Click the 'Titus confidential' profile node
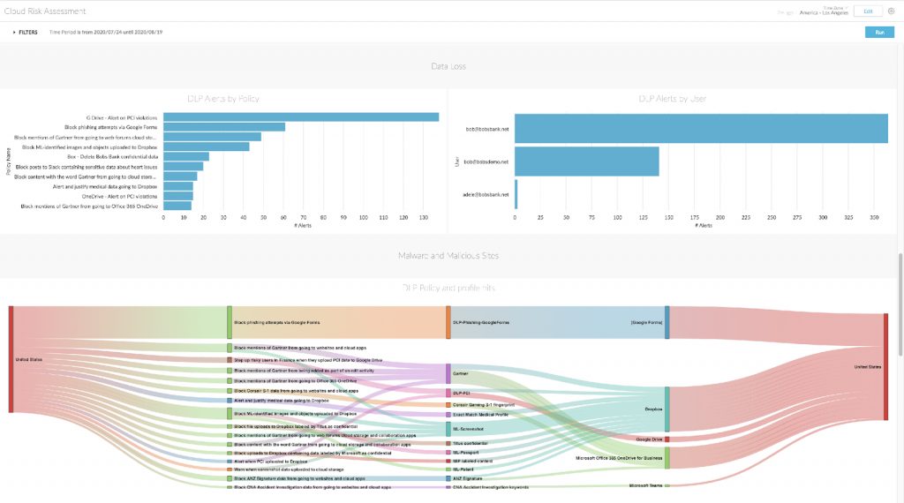The width and height of the screenshot is (904, 503). click(448, 444)
